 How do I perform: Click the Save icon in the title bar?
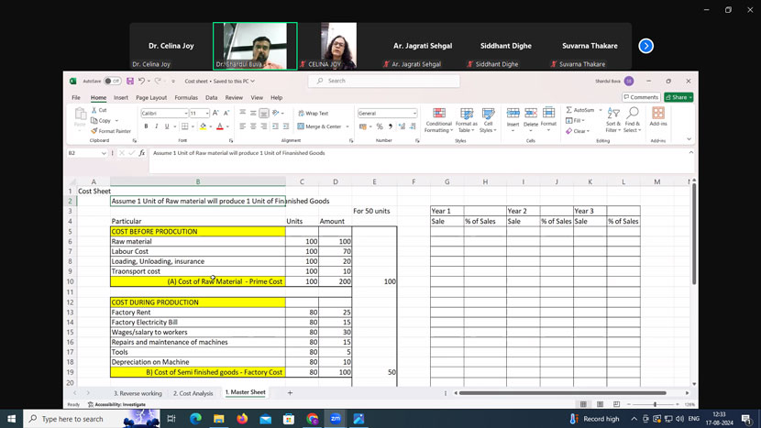click(130, 81)
